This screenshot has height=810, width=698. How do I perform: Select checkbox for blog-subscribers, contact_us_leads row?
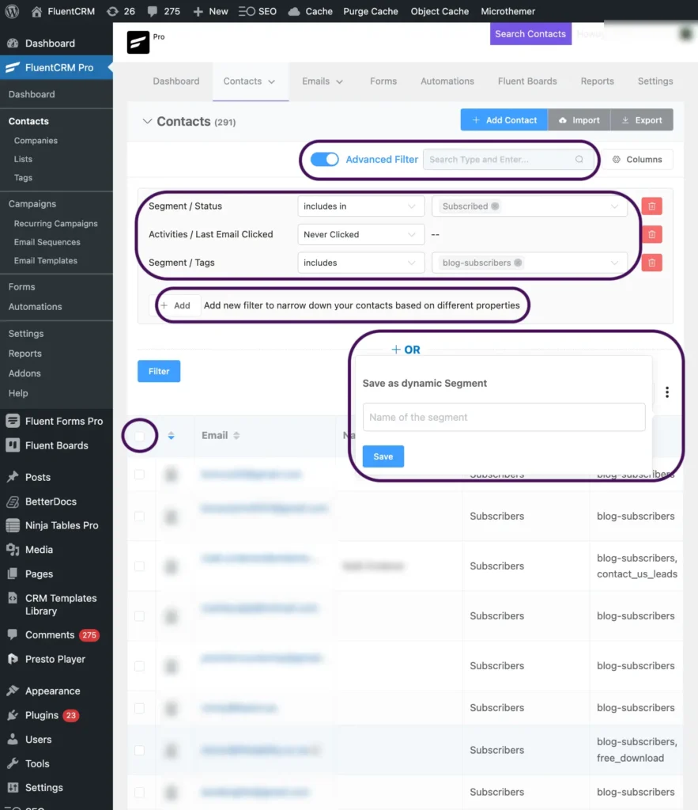(139, 566)
